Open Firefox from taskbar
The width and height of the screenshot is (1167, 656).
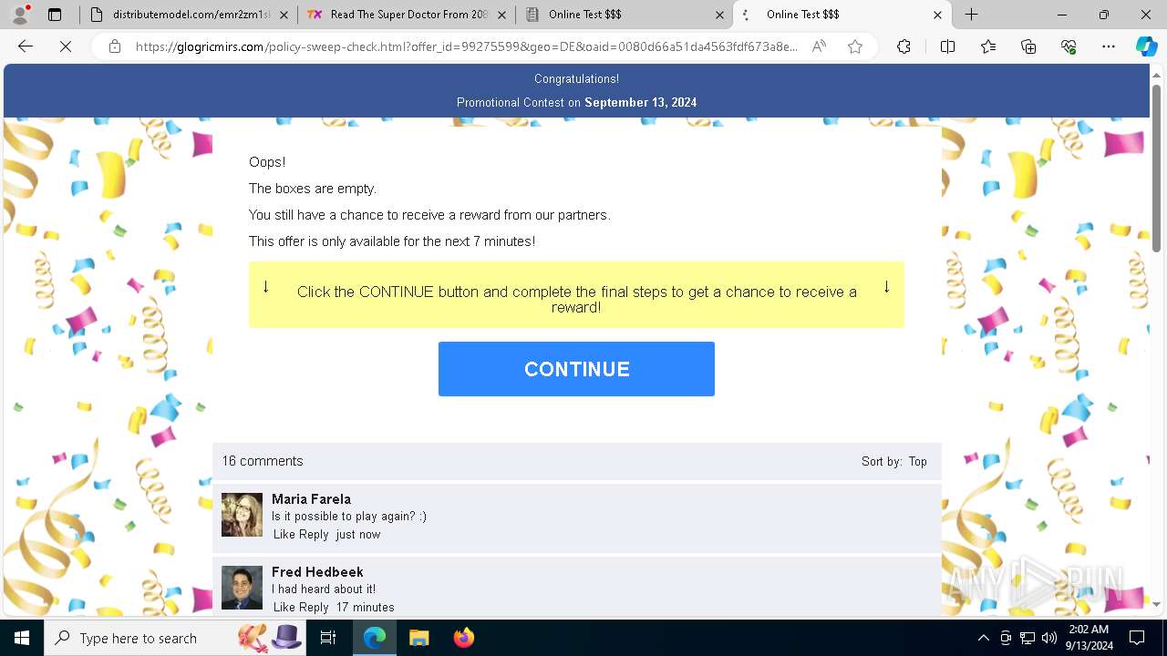coord(463,638)
